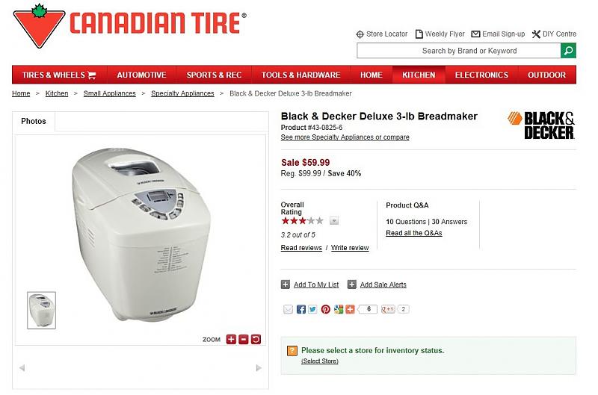Open the Electronics category menu

point(481,75)
